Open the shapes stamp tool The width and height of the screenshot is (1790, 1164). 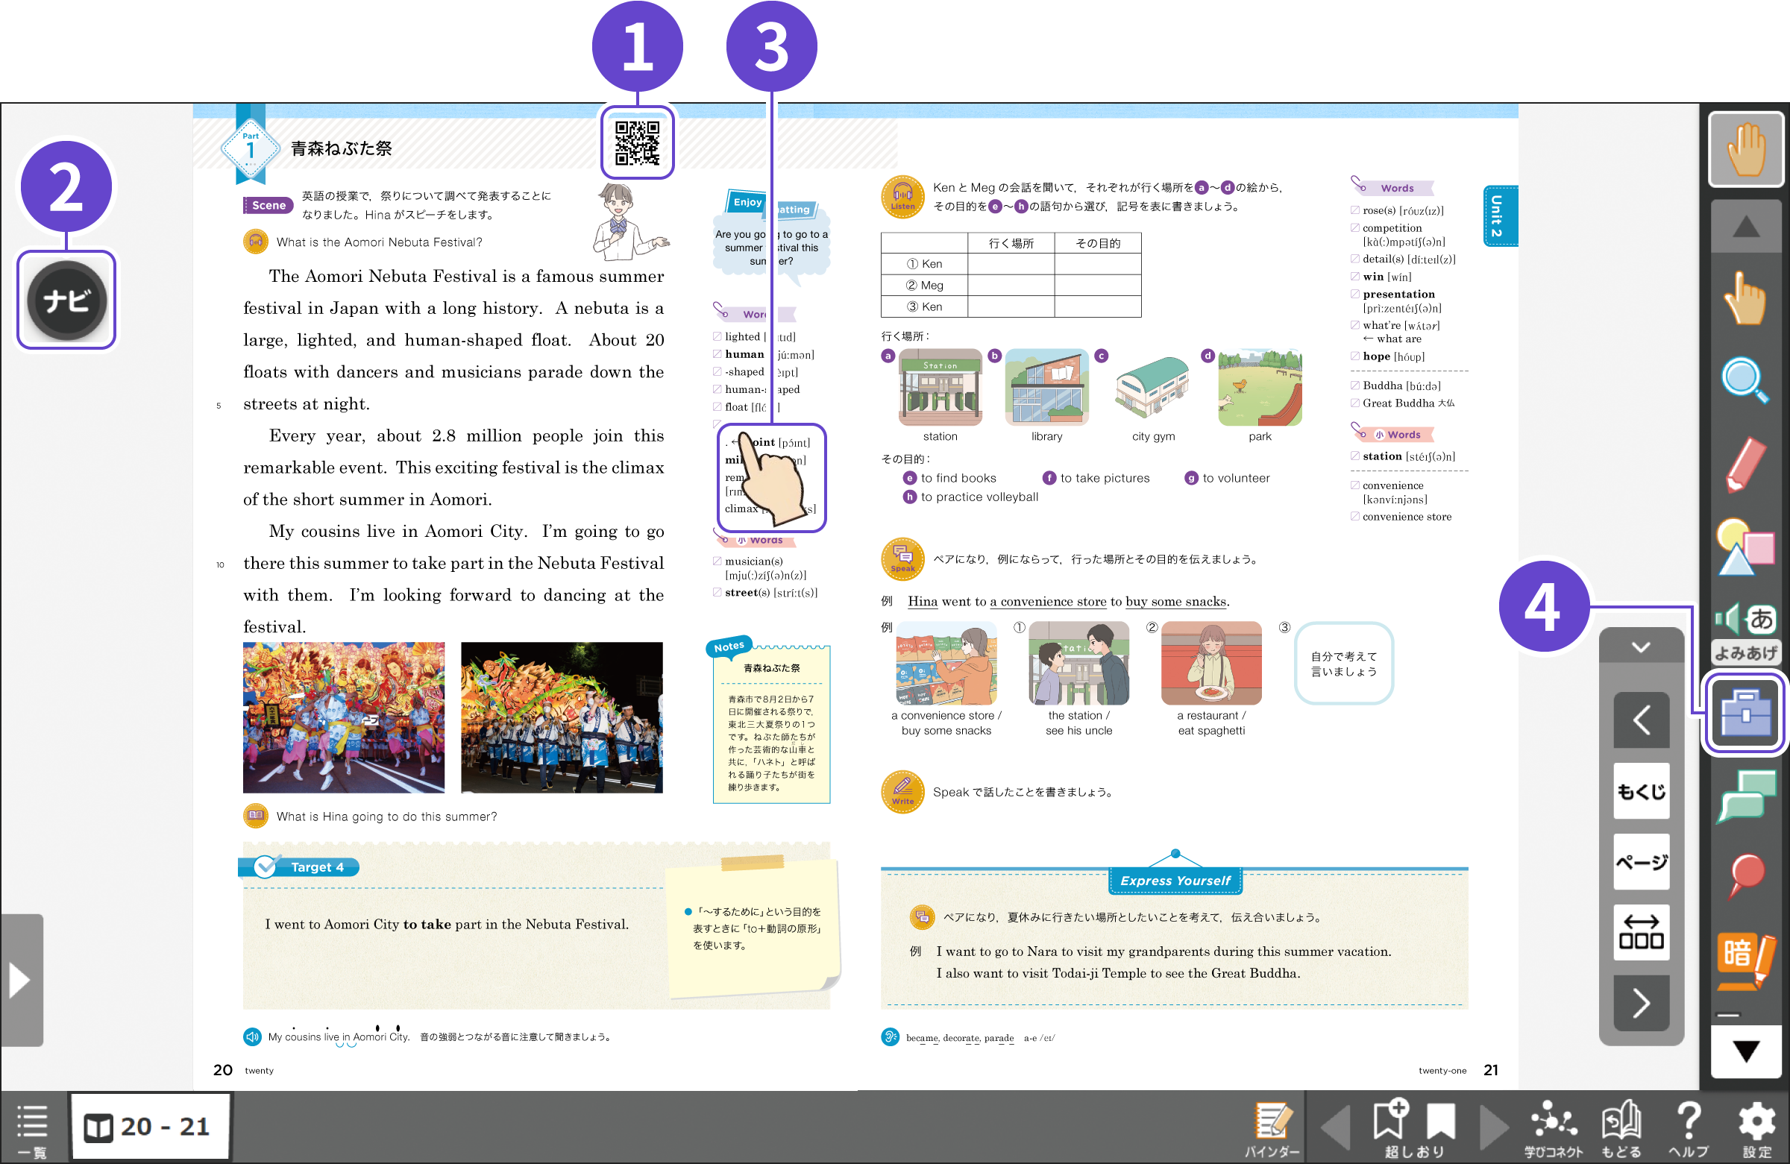1744,547
